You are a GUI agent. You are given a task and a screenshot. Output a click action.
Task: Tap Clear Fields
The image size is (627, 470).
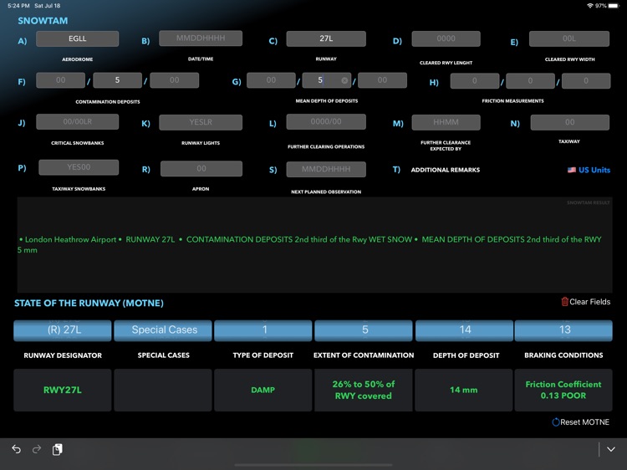586,302
